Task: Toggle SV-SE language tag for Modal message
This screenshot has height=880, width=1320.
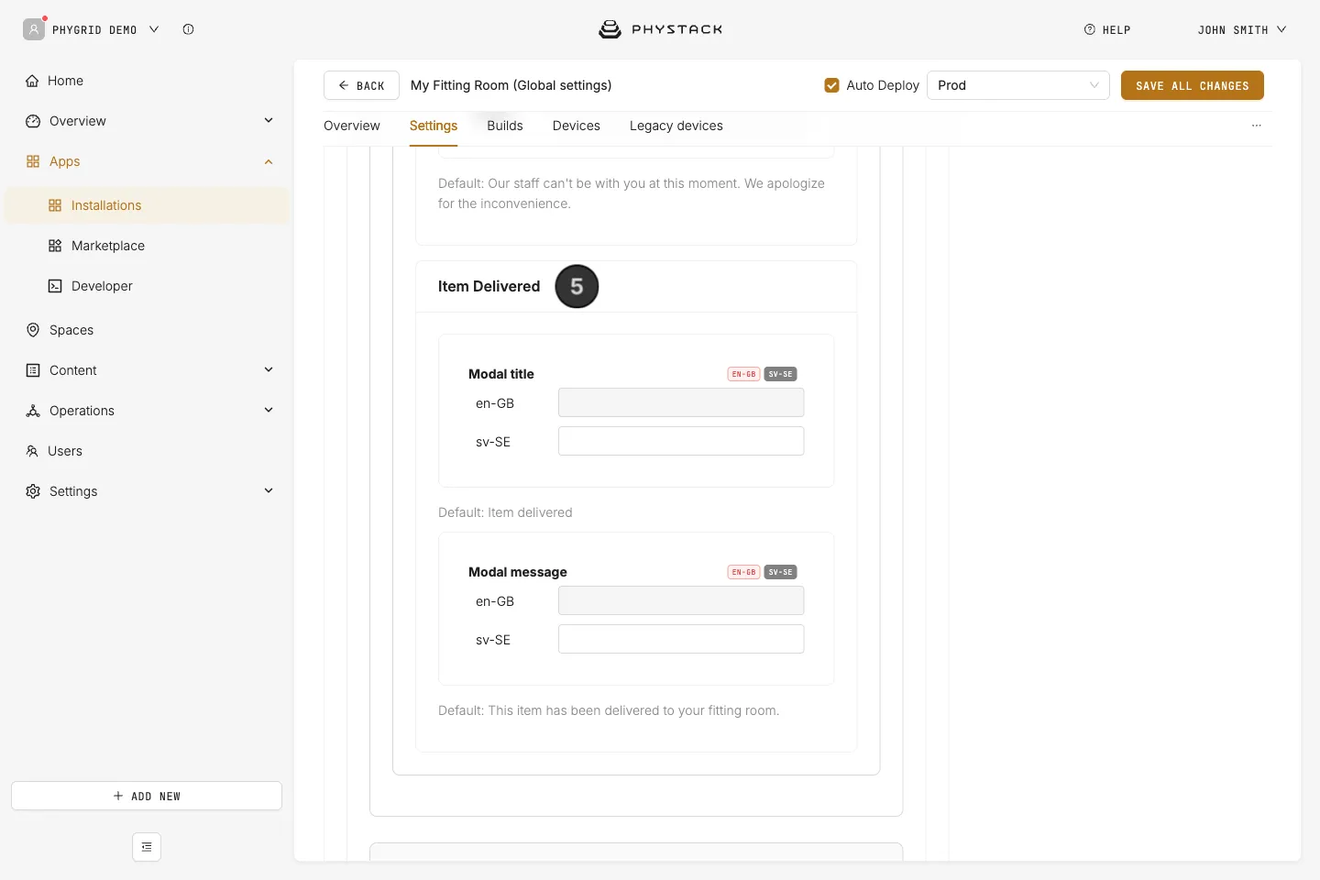Action: pyautogui.click(x=781, y=572)
